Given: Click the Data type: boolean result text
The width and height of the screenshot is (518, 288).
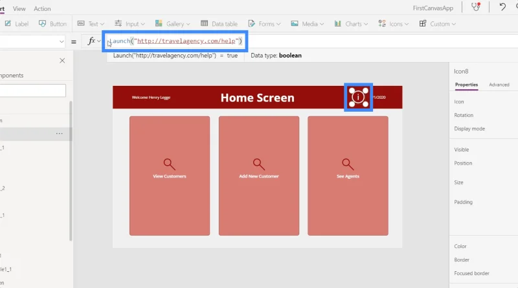Looking at the screenshot, I should tap(276, 56).
